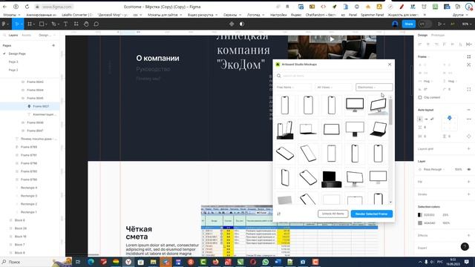
Task: Remove auto layout with minus icon
Action: pyautogui.click(x=469, y=110)
